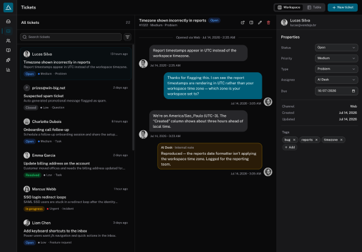Open the Knowledge base book icon in the sidebar

[9, 50]
